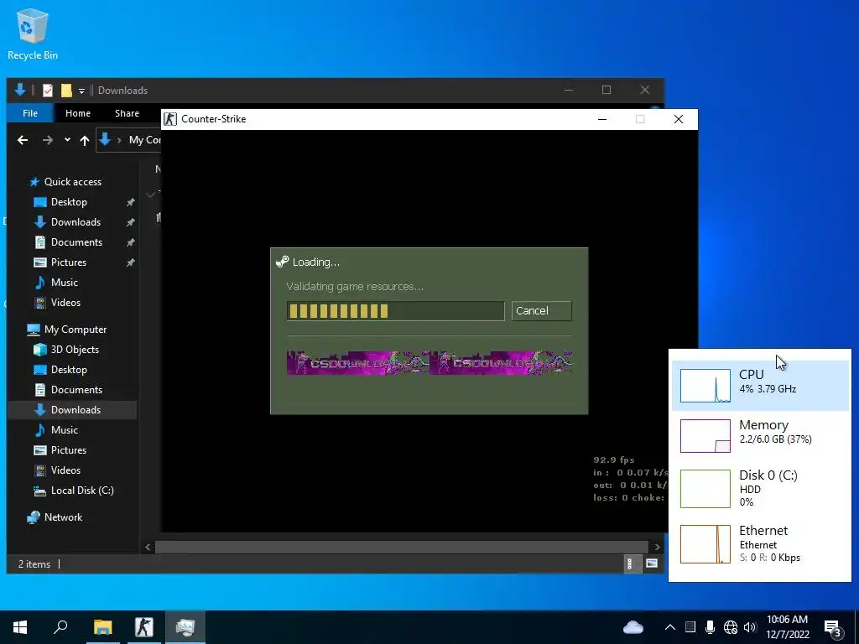Switch to Counter-Strike taskbar button
The height and width of the screenshot is (644, 859).
click(144, 627)
